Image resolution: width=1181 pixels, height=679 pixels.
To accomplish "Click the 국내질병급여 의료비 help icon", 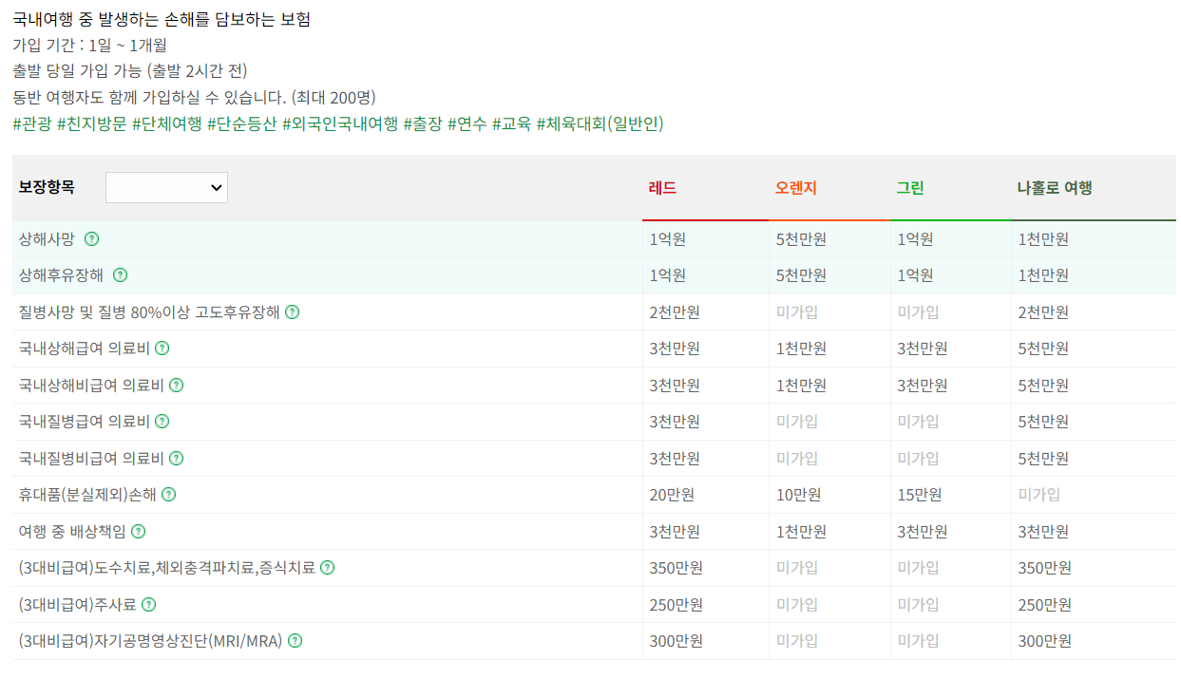I will click(x=161, y=421).
